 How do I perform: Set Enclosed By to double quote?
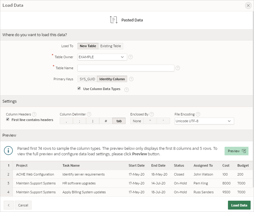(x=150, y=121)
